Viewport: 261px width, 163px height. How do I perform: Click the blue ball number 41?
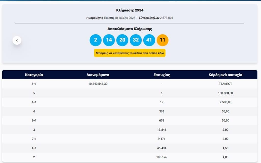coord(149,40)
